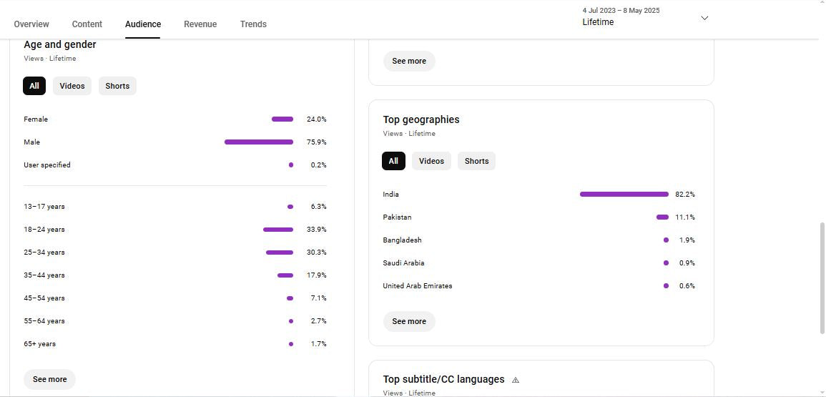Click the Male purple percentage bar
This screenshot has width=826, height=397.
[258, 142]
